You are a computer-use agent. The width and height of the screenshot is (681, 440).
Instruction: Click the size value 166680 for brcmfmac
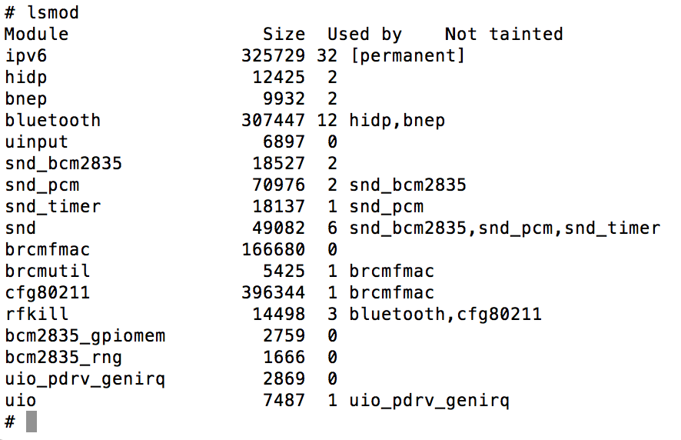click(x=273, y=249)
